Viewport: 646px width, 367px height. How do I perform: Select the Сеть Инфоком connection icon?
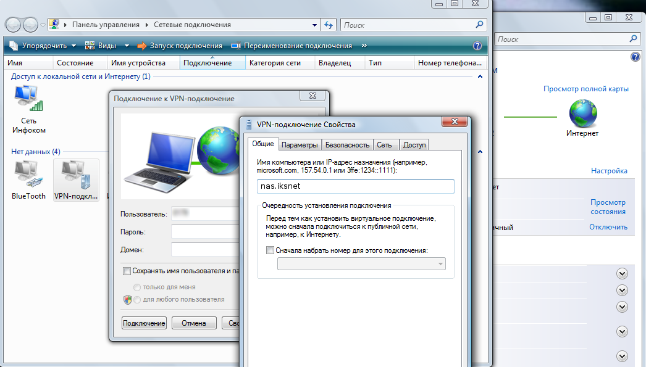28,109
